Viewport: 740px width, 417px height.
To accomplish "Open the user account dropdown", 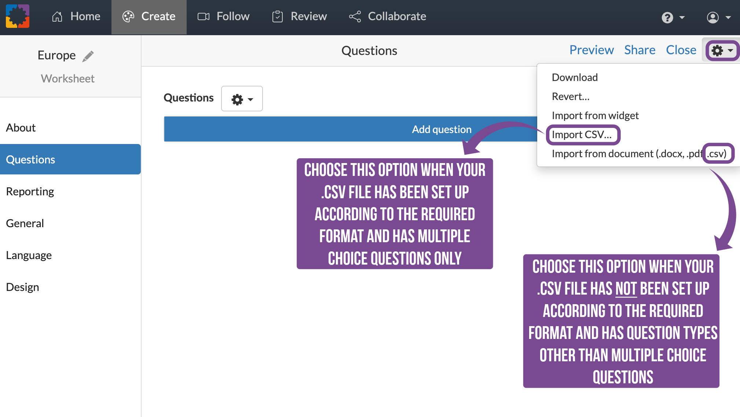I will coord(718,17).
